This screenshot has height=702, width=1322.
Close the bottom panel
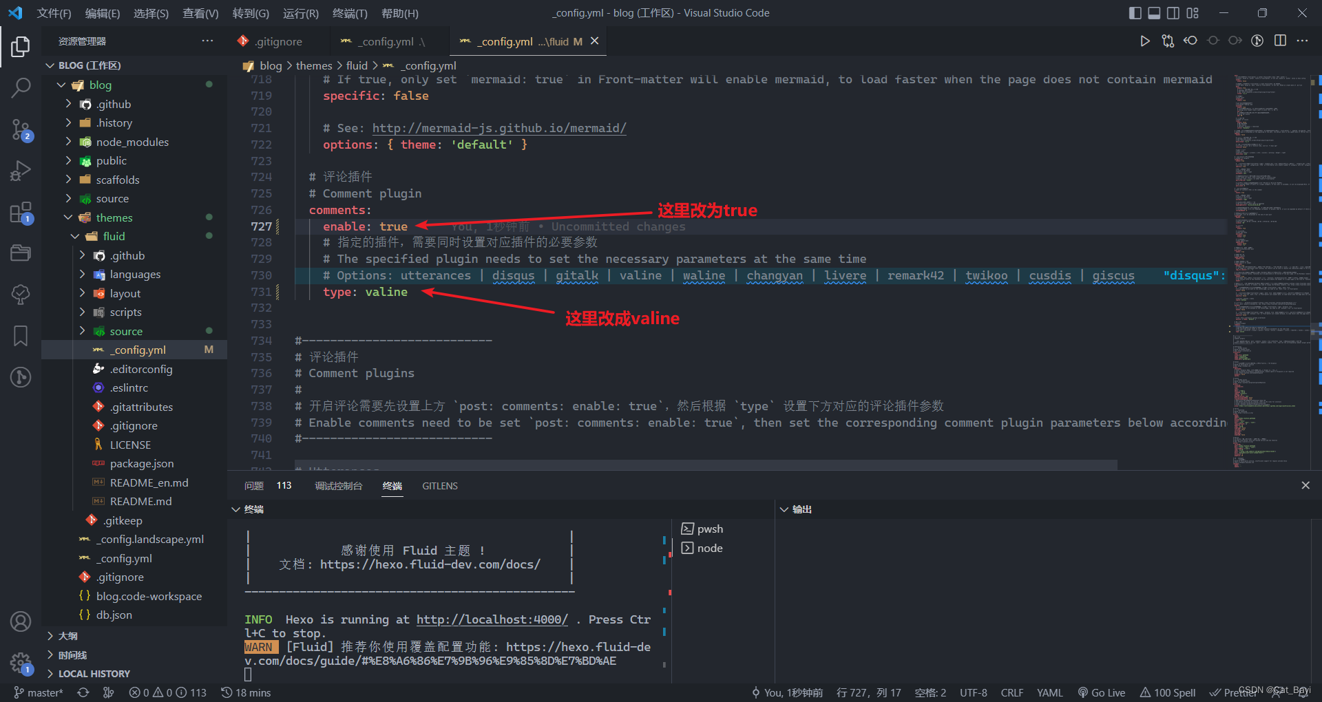pos(1305,485)
